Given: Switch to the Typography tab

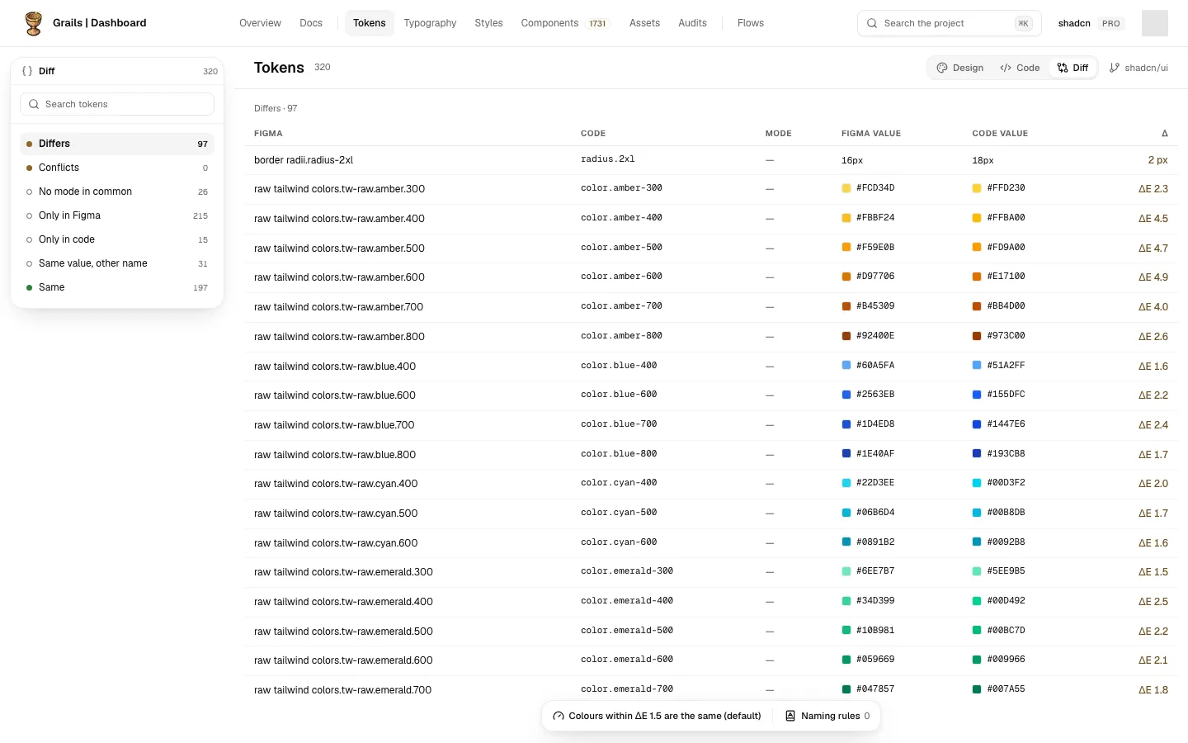Looking at the screenshot, I should click(x=430, y=23).
